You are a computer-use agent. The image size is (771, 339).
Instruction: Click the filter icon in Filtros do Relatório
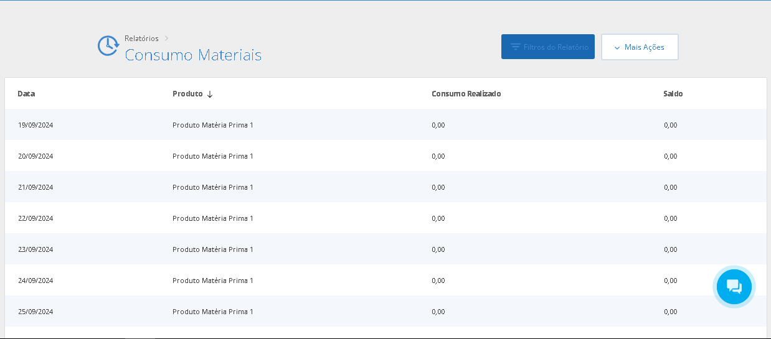click(516, 47)
